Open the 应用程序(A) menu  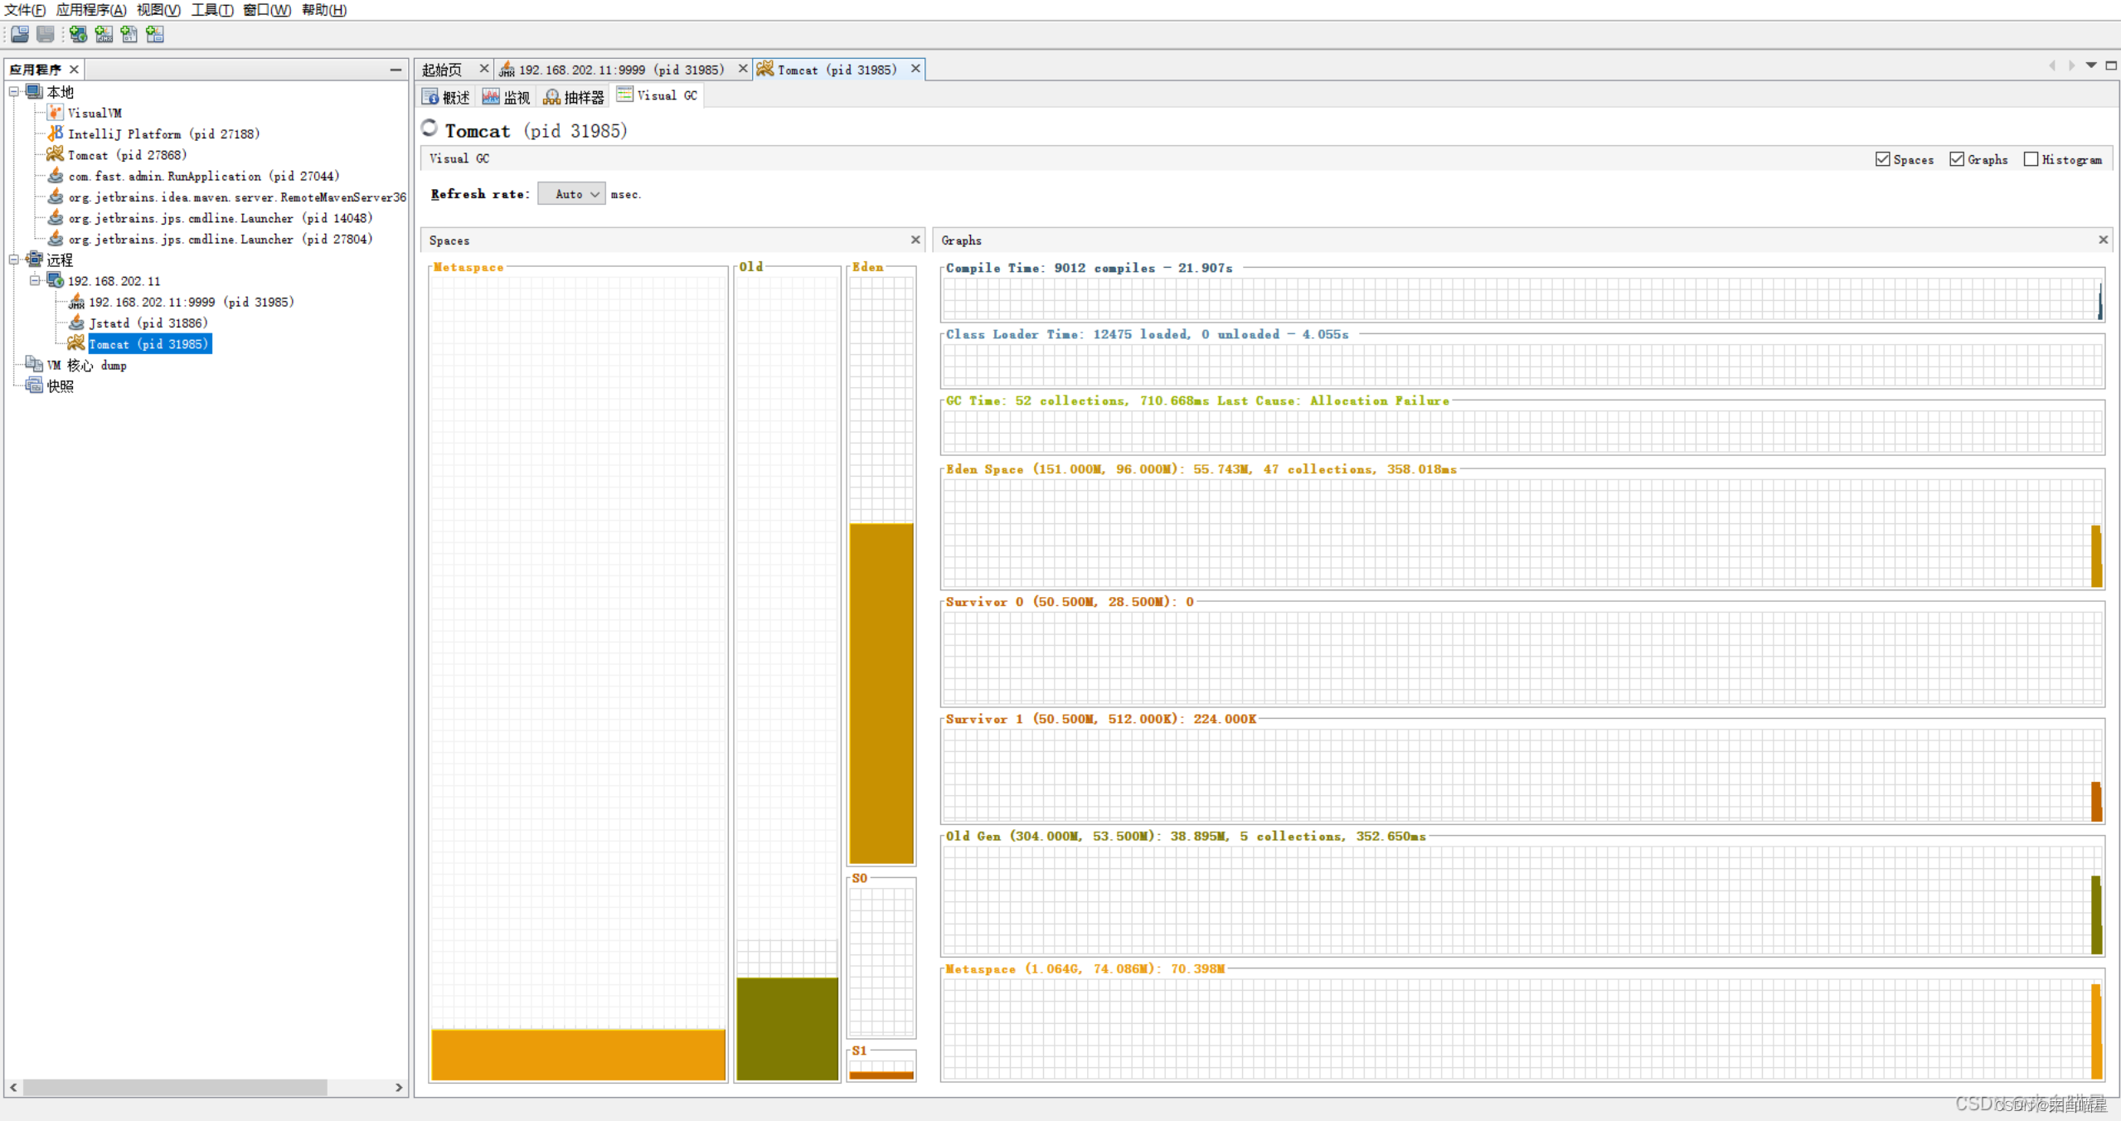tap(91, 10)
